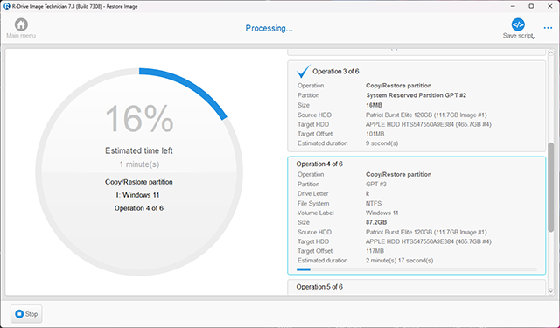Click Operation 4 of 6 text inside circle
This screenshot has height=328, width=560.
click(139, 208)
